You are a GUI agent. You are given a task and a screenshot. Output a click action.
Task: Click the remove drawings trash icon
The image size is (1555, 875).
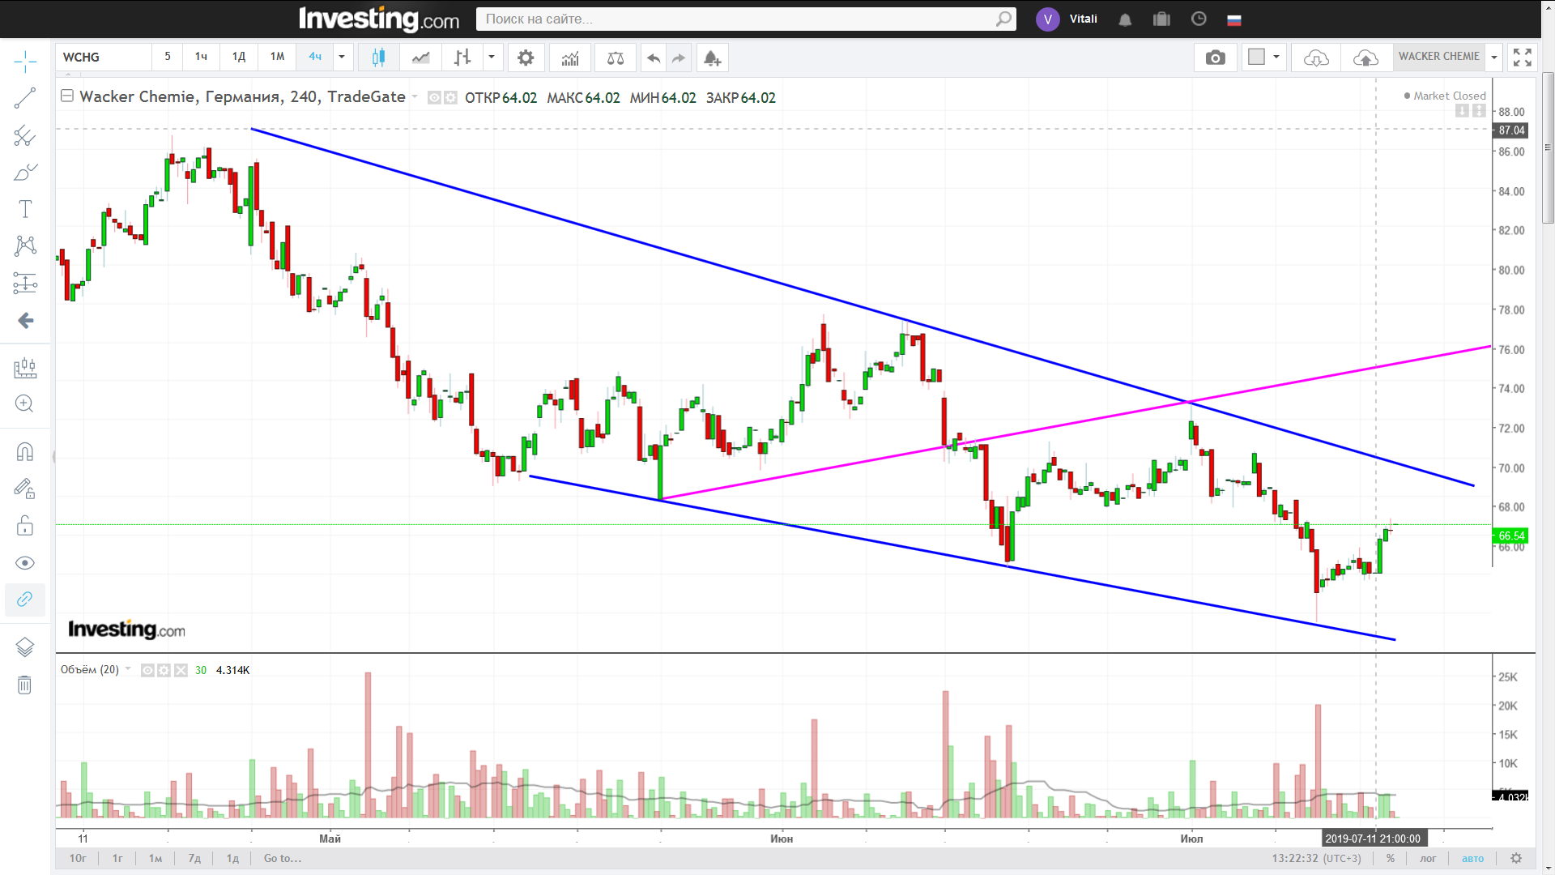24,685
